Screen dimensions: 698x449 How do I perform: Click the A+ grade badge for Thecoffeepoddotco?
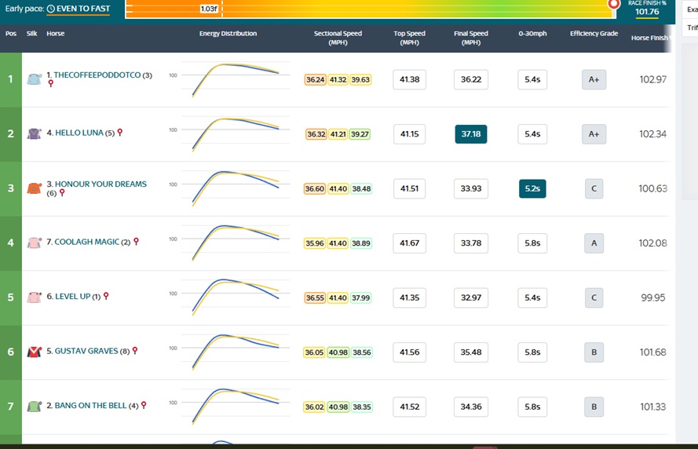point(594,79)
